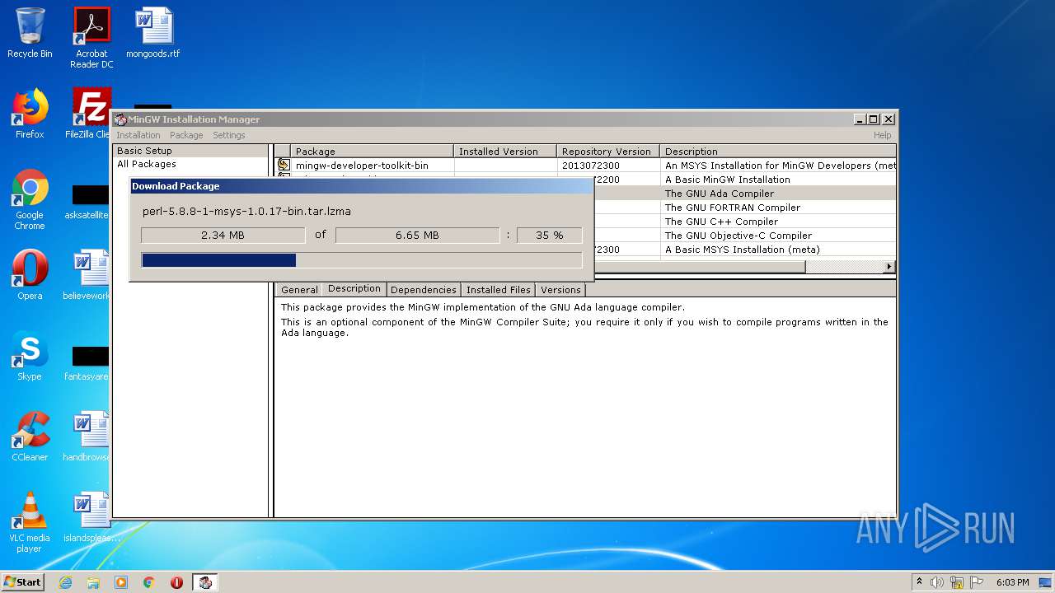Select 'A Basic MSYS Installation (meta)' row
1055x593 pixels.
(743, 250)
